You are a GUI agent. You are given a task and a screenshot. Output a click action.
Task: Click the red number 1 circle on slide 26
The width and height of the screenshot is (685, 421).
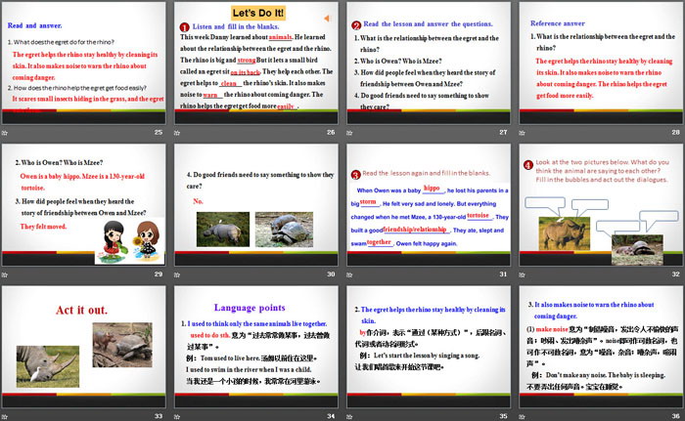point(184,27)
